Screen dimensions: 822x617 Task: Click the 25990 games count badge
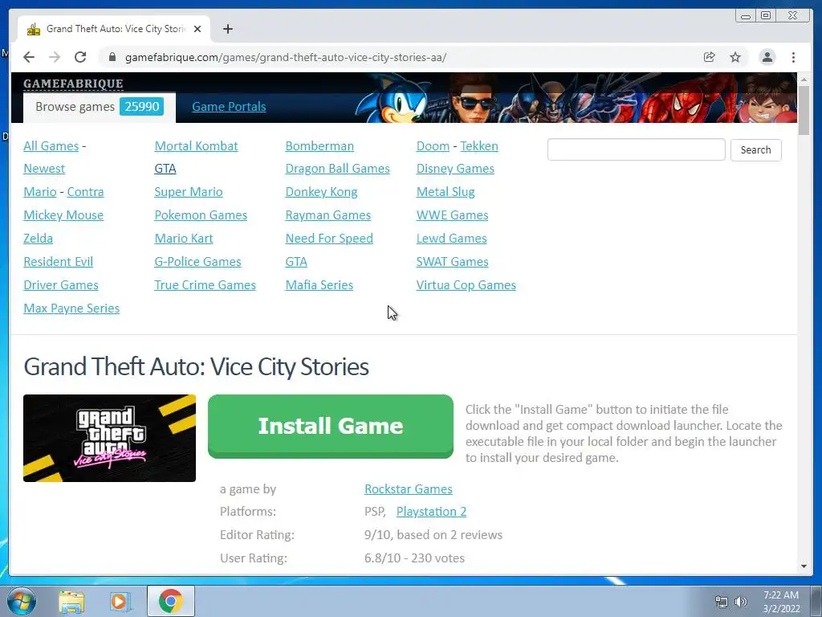[141, 107]
